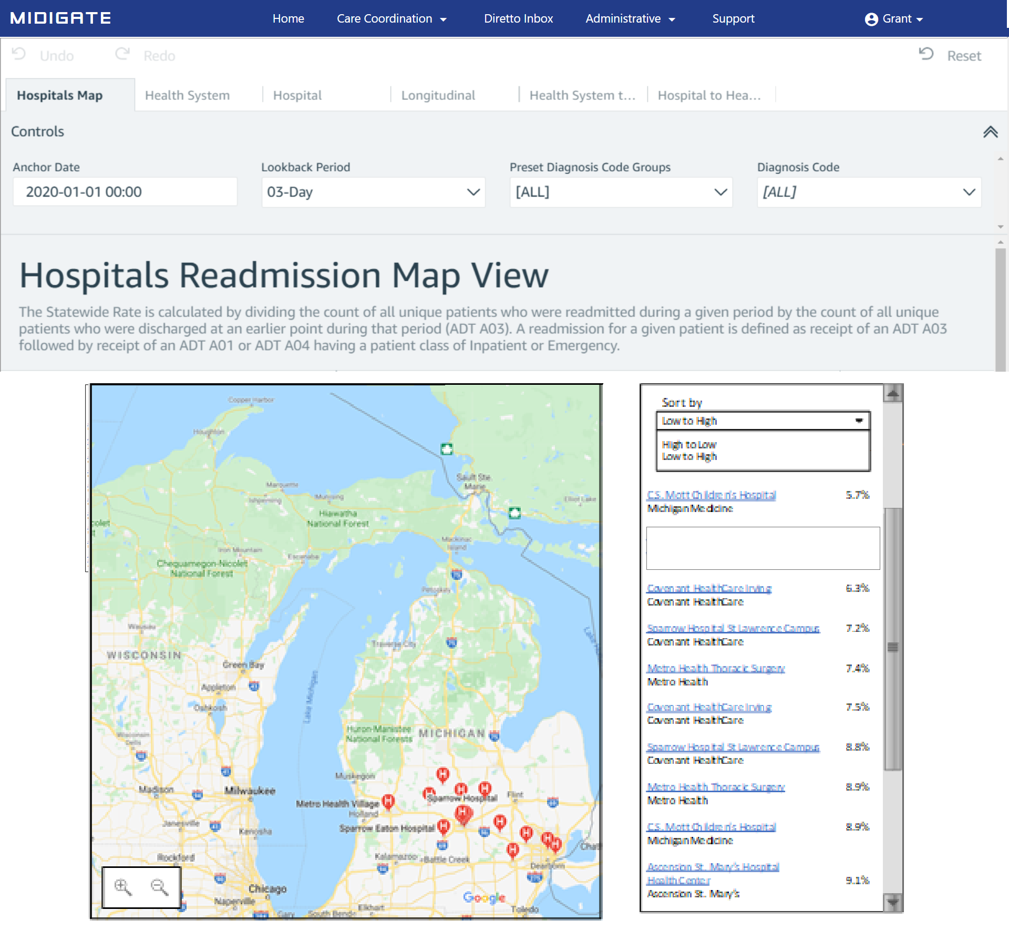Image resolution: width=1009 pixels, height=941 pixels.
Task: Select the Hospitals Map tab
Action: [70, 95]
